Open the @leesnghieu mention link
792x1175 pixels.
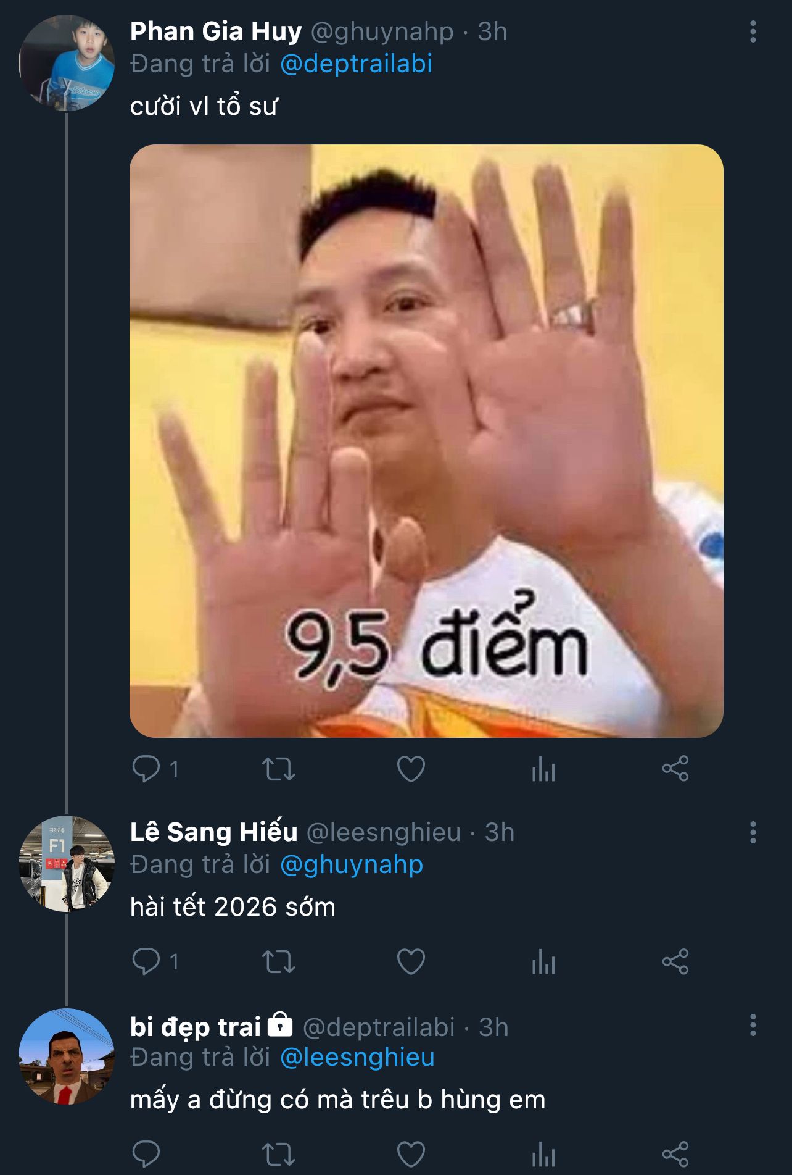[x=357, y=1058]
